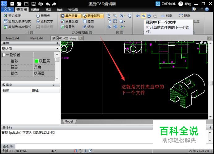The width and height of the screenshot is (214, 154).
Task: Click the 名称 column header
Action: point(6,90)
